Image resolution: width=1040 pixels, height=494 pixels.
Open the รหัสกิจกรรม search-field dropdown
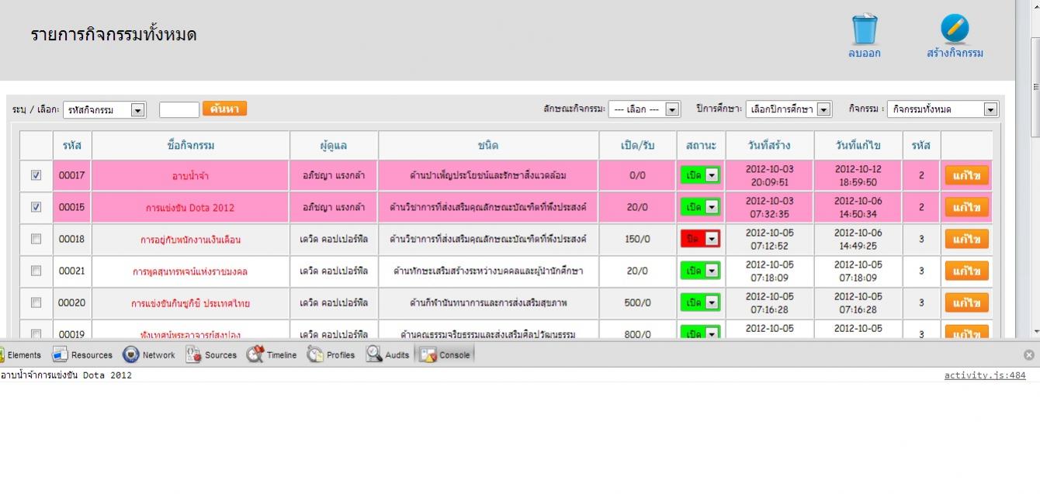[x=104, y=109]
